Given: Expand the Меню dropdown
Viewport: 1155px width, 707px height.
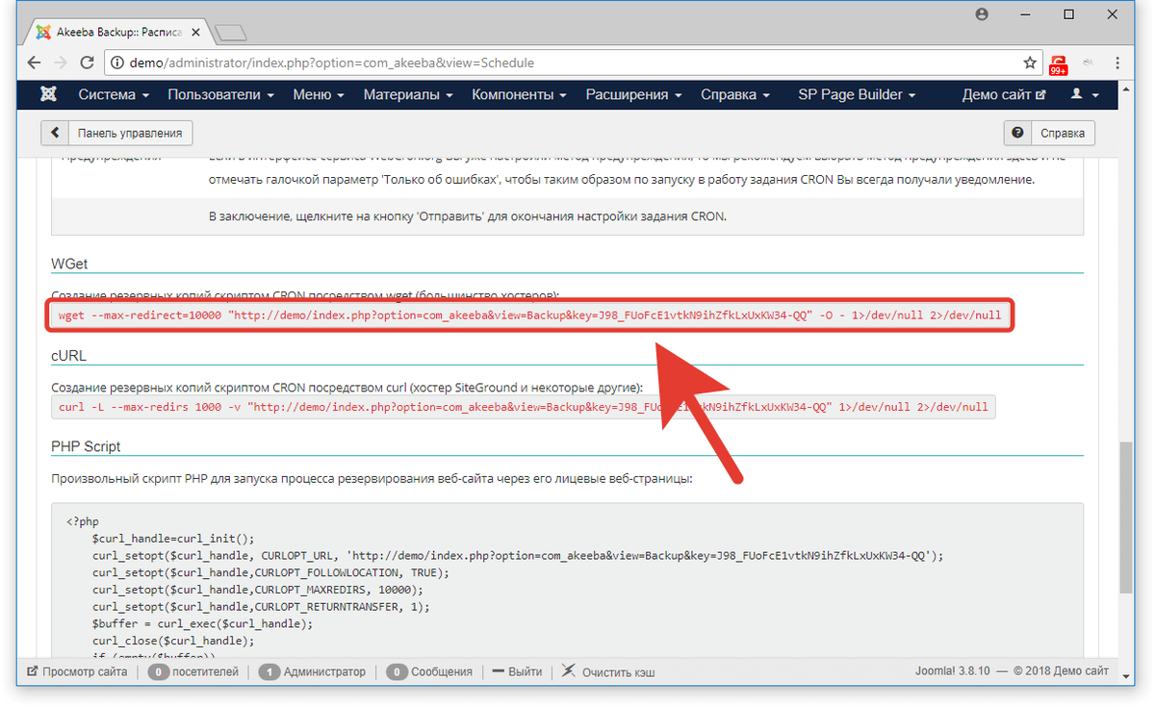Looking at the screenshot, I should (x=319, y=94).
